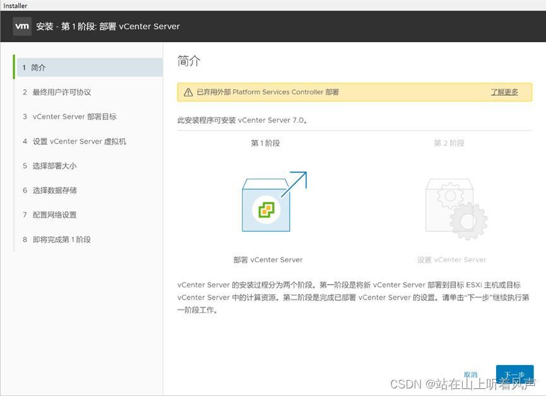Viewport: 546px width, 396px height.
Task: Click the VMware vm logo
Action: [x=22, y=26]
